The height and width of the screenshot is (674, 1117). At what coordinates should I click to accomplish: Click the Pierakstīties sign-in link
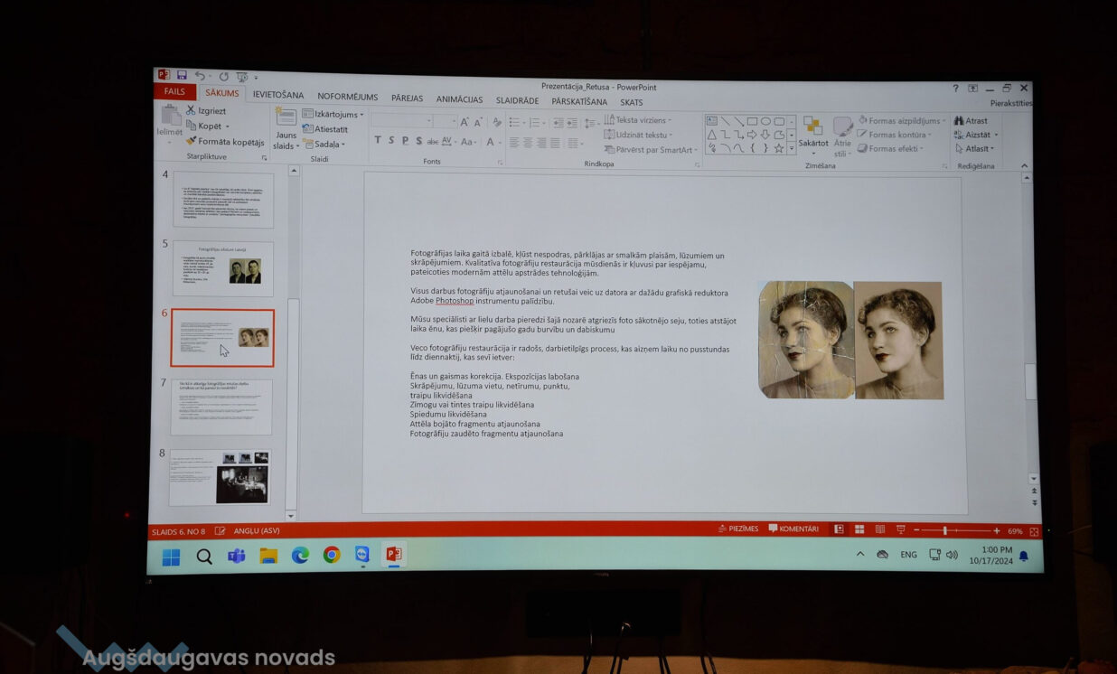pos(1010,103)
